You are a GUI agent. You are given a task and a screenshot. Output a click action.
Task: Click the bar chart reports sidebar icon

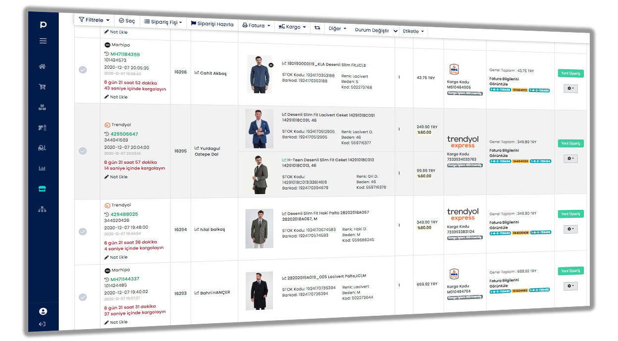pyautogui.click(x=43, y=168)
